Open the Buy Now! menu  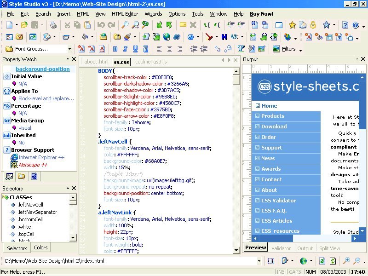click(x=261, y=14)
